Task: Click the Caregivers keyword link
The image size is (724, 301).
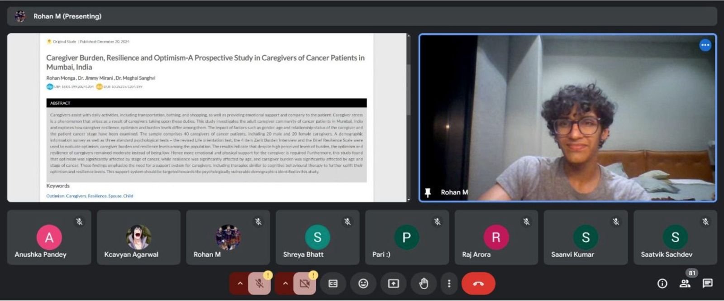Action: click(x=76, y=196)
